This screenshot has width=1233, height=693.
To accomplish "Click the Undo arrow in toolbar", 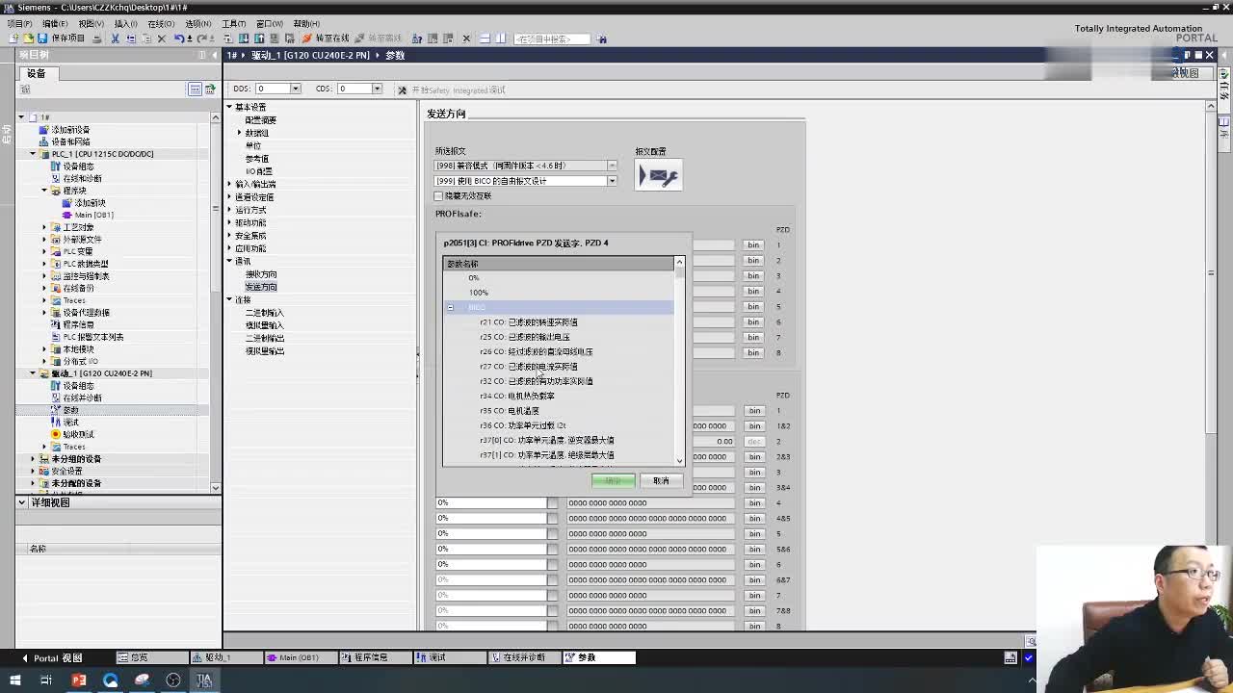I will [178, 38].
